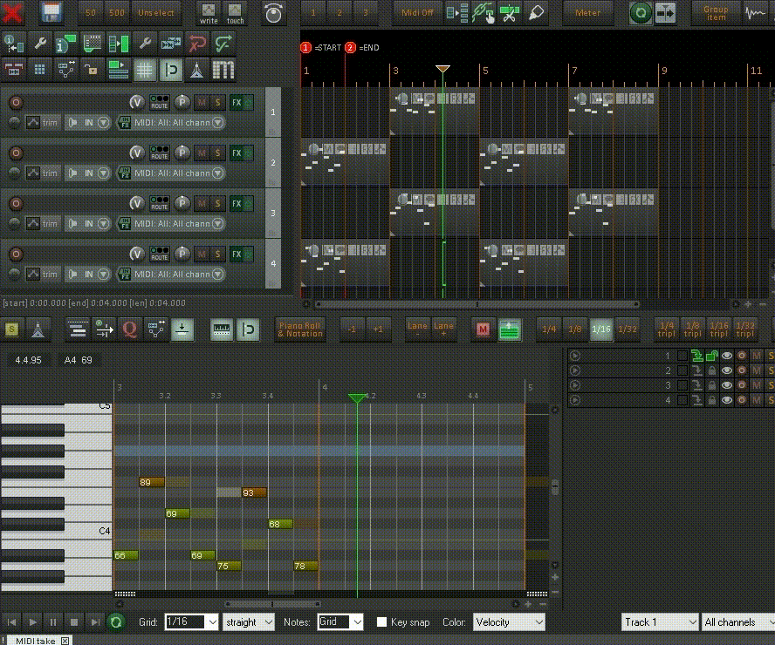Toggle the metronome icon in the toolbar
Screen dimensions: 775x645
pos(198,70)
